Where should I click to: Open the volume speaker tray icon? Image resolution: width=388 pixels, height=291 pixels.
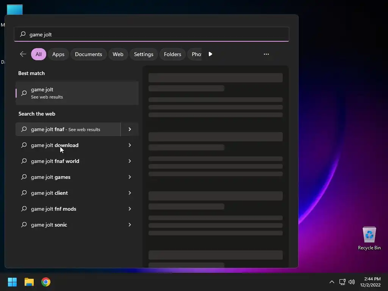pos(352,282)
